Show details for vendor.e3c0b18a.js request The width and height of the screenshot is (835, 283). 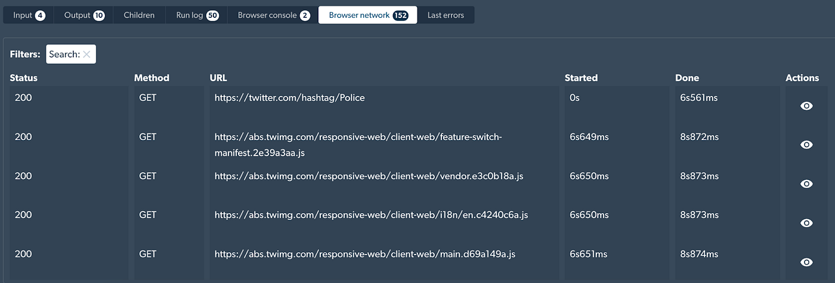[x=806, y=184]
